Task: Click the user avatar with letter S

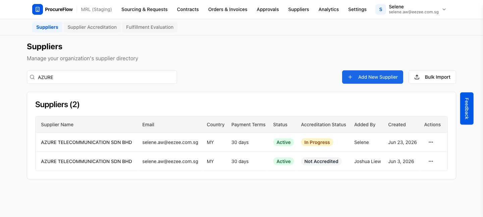Action: coord(381,9)
